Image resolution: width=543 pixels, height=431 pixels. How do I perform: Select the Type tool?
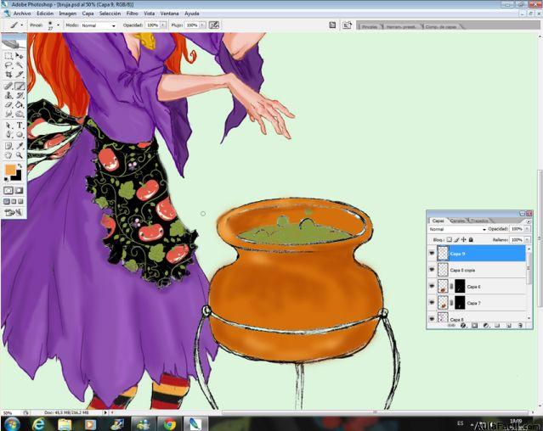[20, 125]
